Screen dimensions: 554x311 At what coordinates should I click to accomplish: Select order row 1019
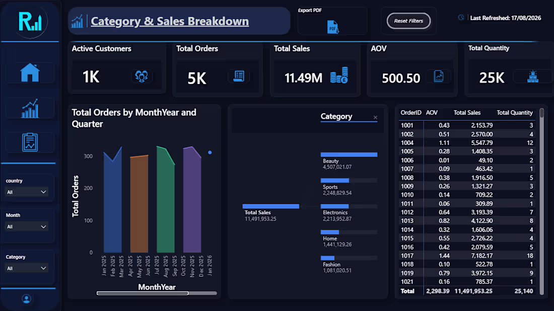[x=467, y=273]
